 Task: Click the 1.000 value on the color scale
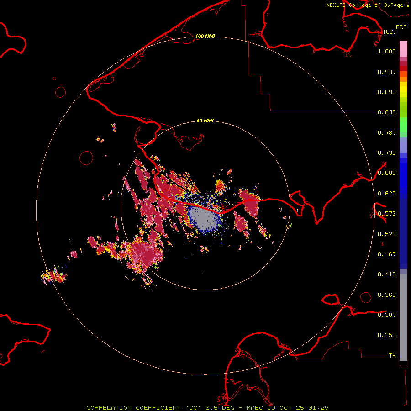[387, 51]
